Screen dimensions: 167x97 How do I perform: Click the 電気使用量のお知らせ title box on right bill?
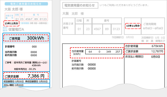[80, 5]
